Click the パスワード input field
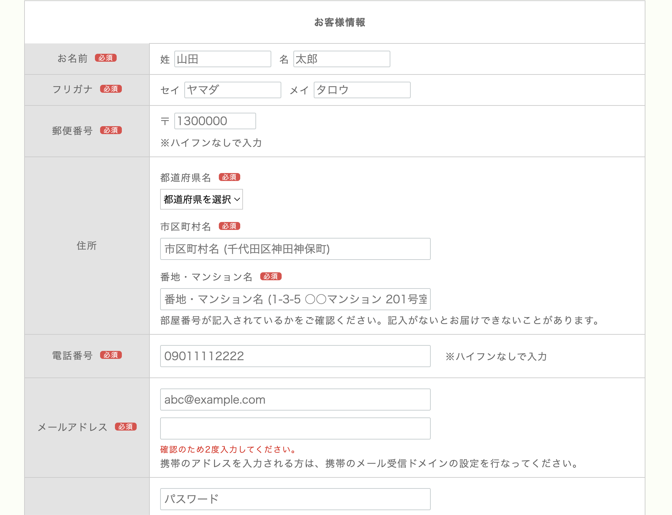The height and width of the screenshot is (515, 672). pyautogui.click(x=295, y=499)
